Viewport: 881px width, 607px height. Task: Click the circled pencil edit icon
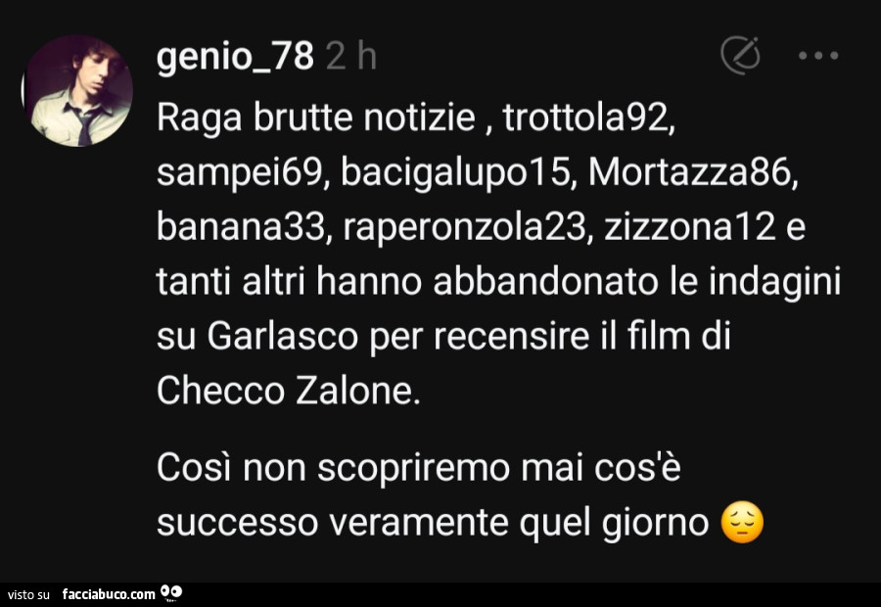741,55
